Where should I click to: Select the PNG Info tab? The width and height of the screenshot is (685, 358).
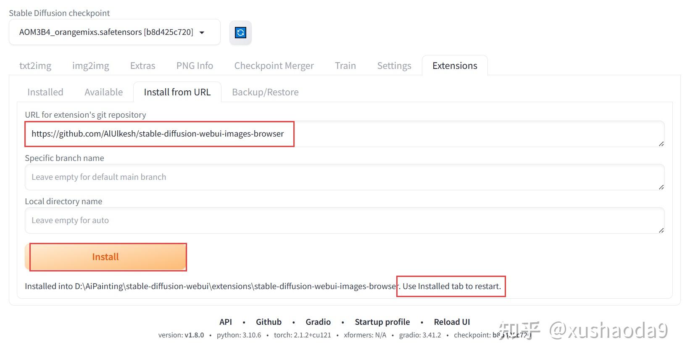[x=195, y=66]
